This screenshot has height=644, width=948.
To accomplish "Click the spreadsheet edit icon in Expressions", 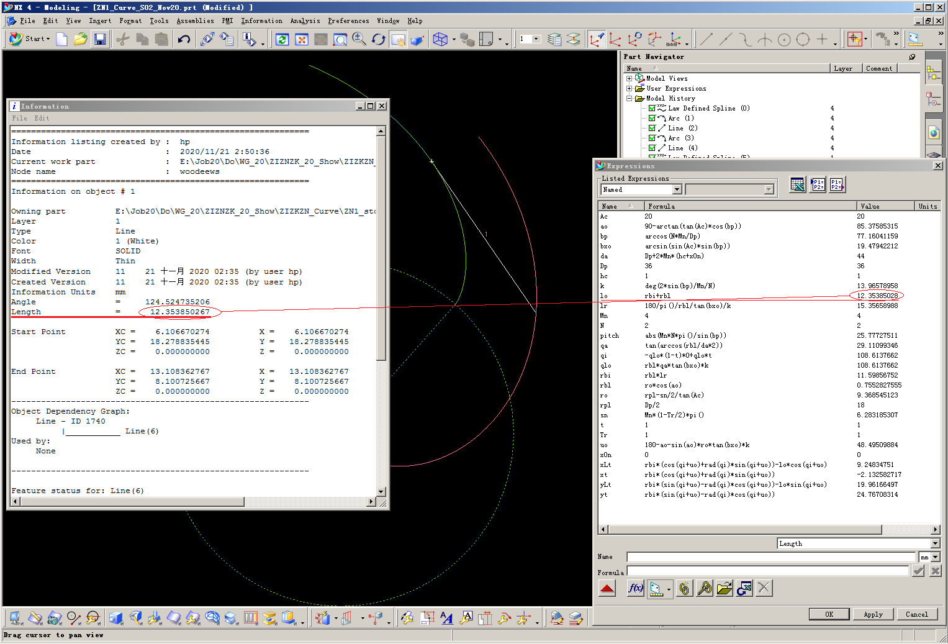I will pyautogui.click(x=798, y=184).
